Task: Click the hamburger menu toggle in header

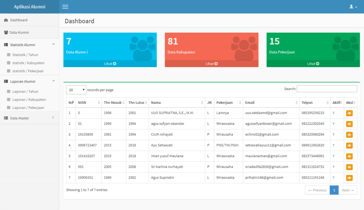Action: 65,7
